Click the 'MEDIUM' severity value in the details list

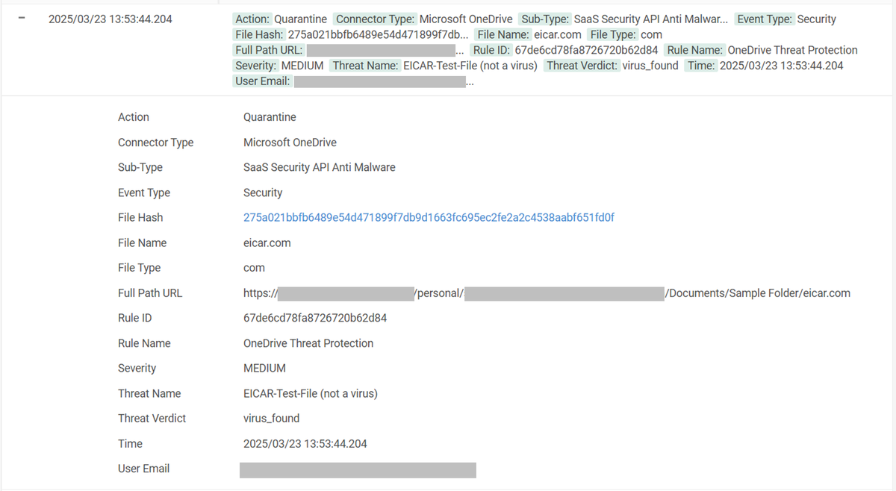pyautogui.click(x=264, y=369)
